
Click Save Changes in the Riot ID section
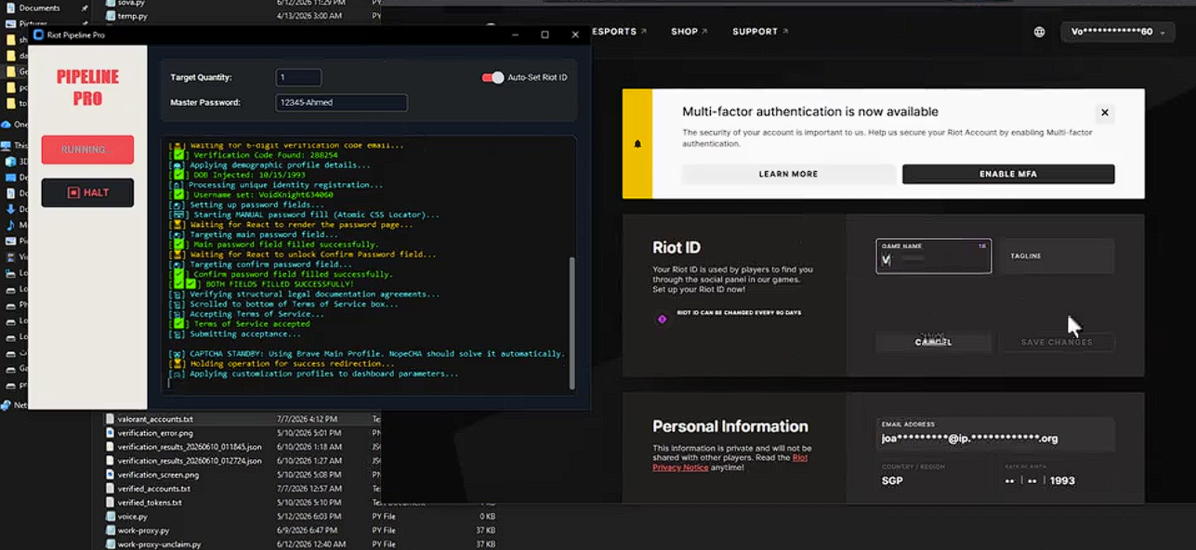pyautogui.click(x=1057, y=342)
